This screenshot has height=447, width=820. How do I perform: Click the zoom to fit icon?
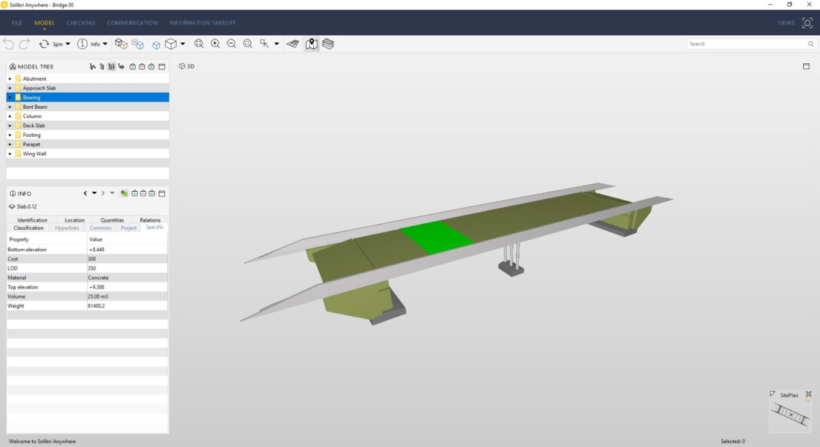point(199,44)
